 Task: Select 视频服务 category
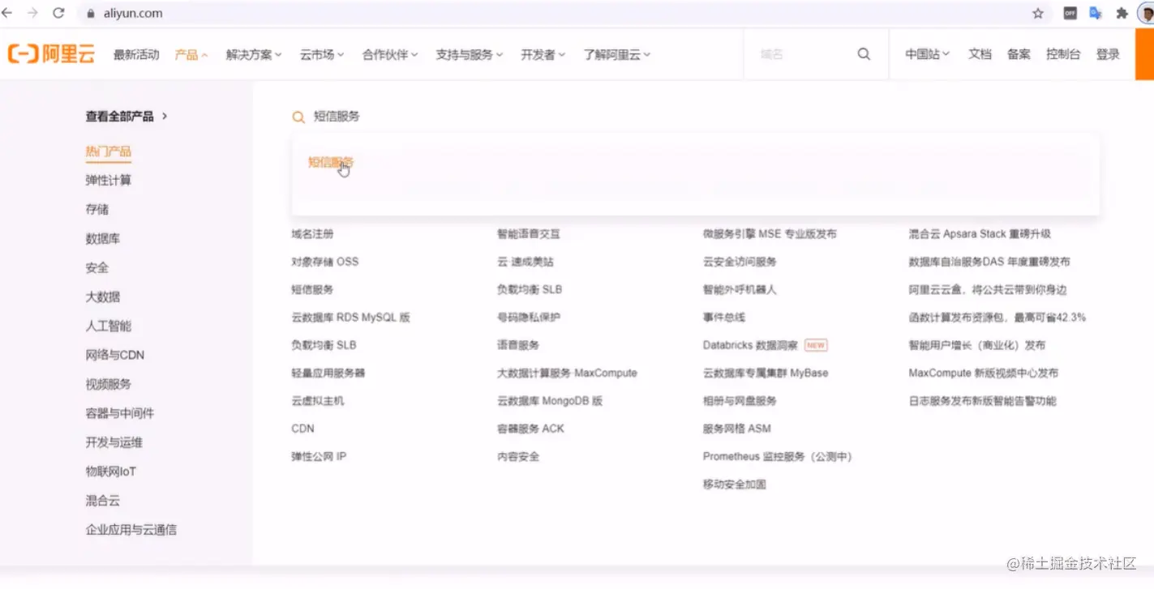tap(108, 384)
